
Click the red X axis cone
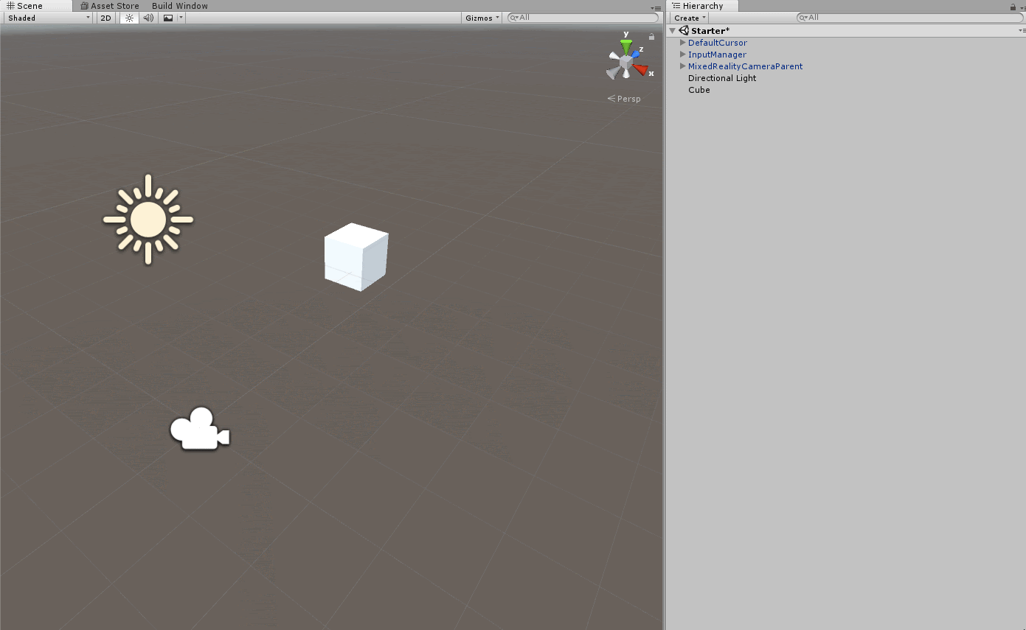point(640,70)
